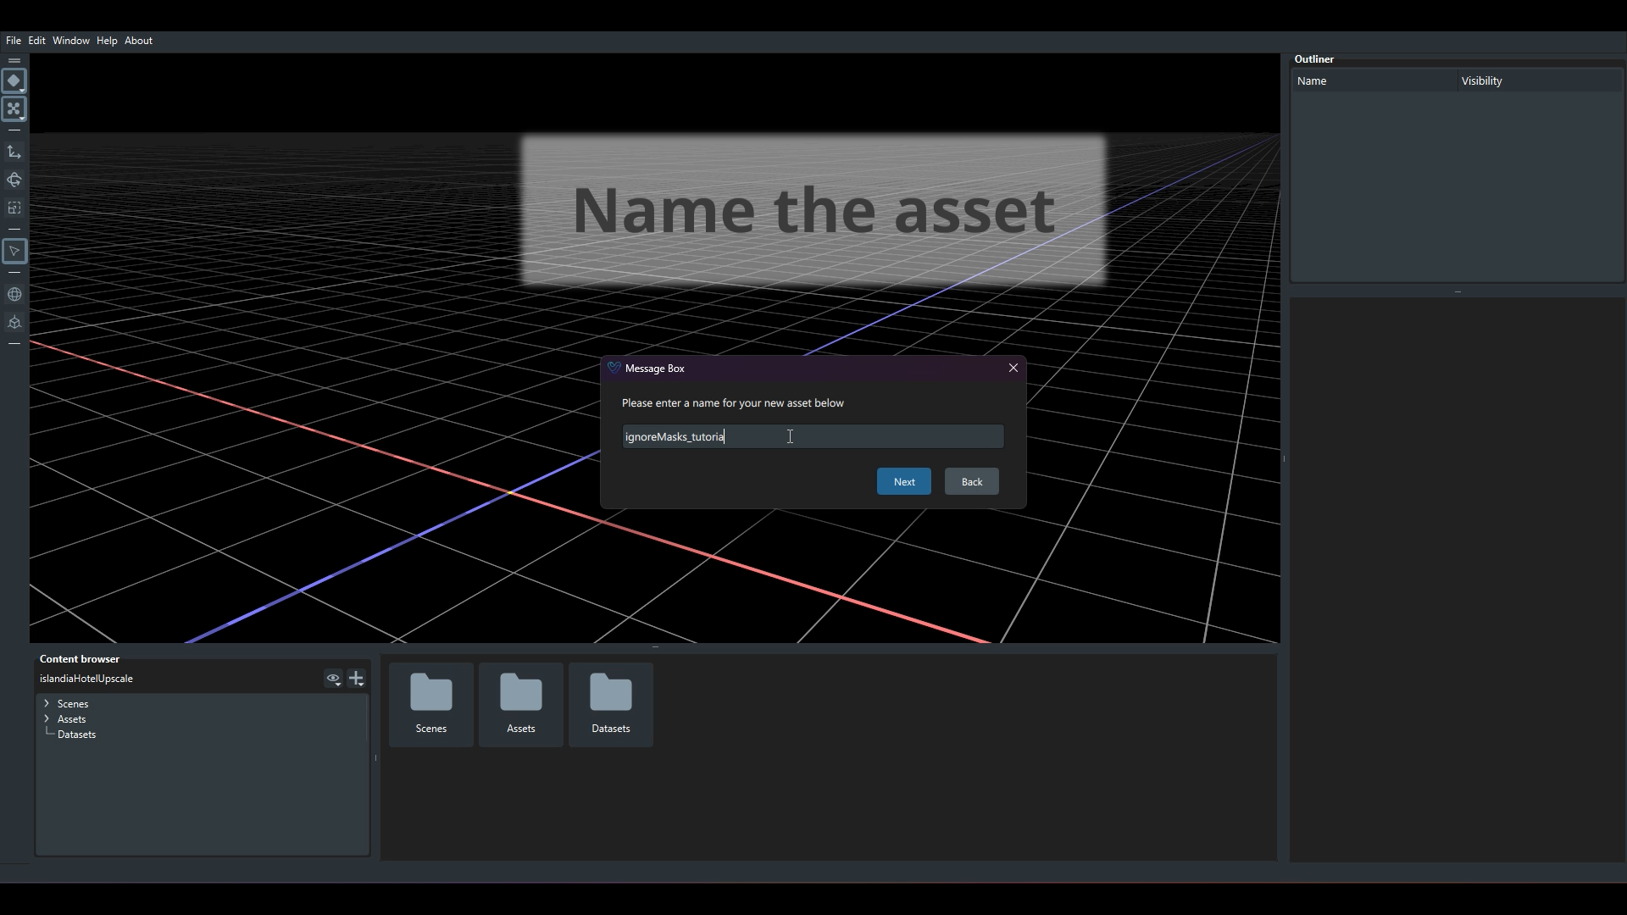Image resolution: width=1627 pixels, height=915 pixels.
Task: Open the add-content plus button
Action: 357,679
